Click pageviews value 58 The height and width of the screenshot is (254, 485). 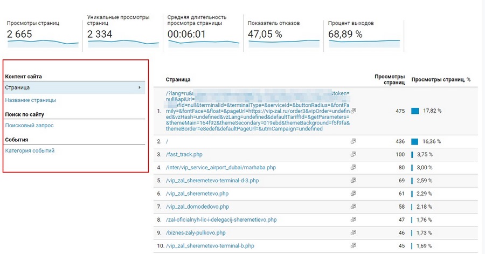pos(401,207)
